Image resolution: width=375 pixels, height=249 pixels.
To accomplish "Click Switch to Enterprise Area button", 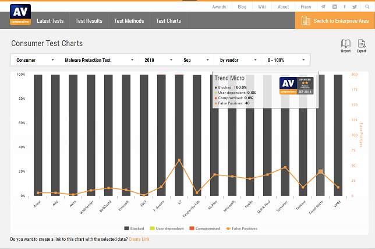I will 335,20.
